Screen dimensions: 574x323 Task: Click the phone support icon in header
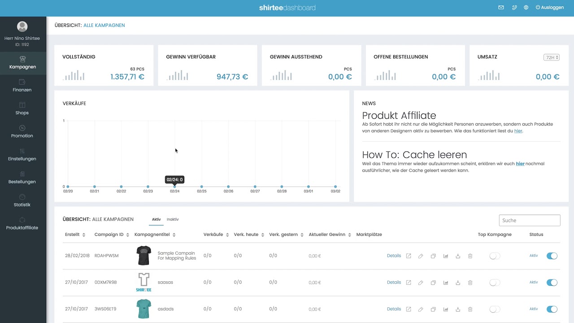click(x=514, y=8)
